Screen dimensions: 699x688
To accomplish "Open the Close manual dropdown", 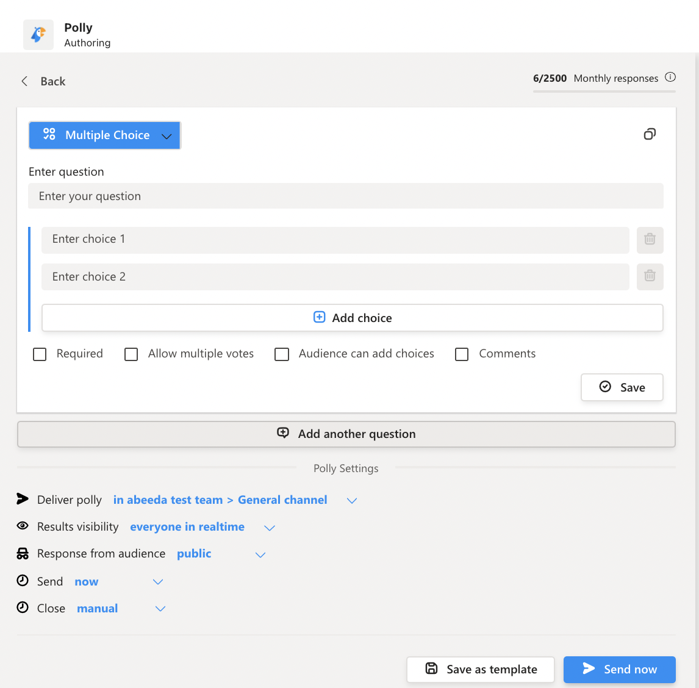I will pos(160,608).
